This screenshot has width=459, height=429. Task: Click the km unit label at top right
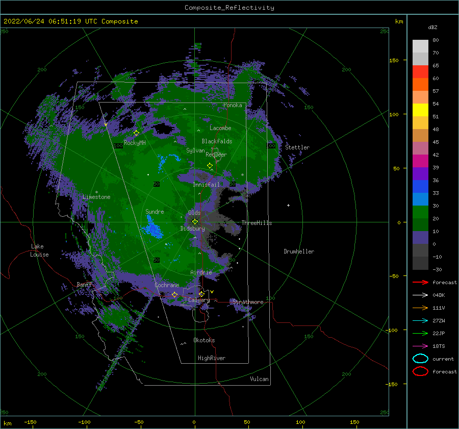[399, 21]
